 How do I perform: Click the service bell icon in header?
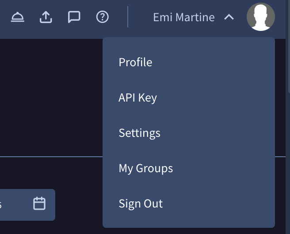coord(18,17)
